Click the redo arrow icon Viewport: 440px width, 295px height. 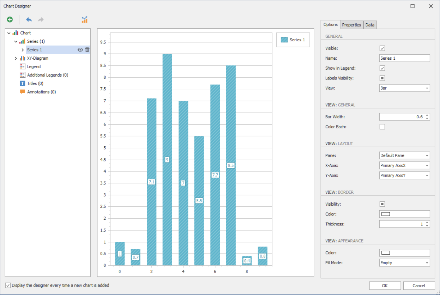point(40,19)
